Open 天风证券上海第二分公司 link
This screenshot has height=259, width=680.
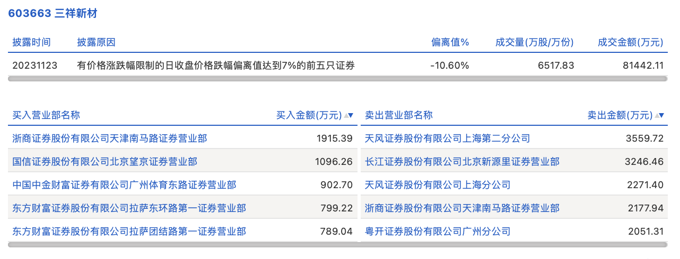tap(448, 138)
